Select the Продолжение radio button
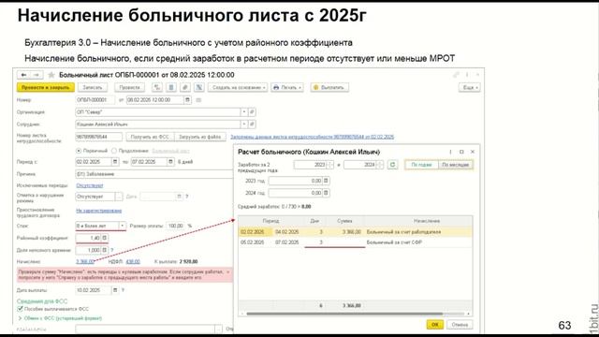Viewport: 599px width, 337px height. (114, 151)
